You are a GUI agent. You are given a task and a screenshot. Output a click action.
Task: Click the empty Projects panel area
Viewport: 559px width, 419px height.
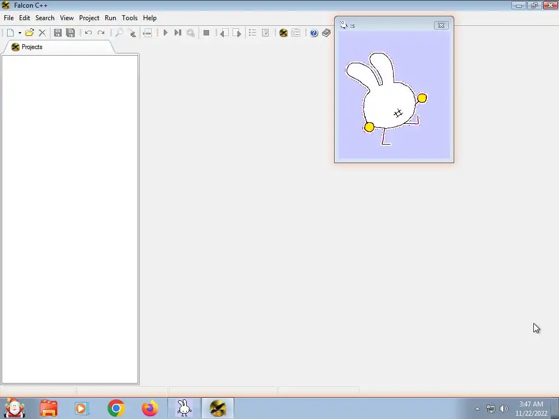pyautogui.click(x=70, y=219)
